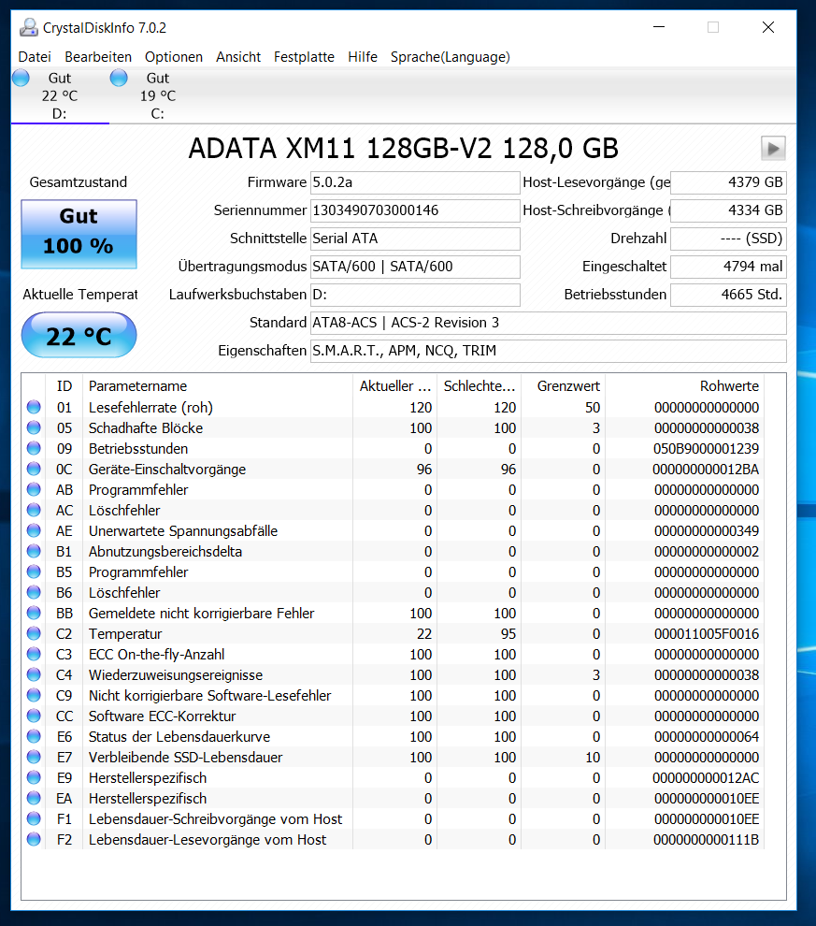Image resolution: width=816 pixels, height=926 pixels.
Task: Click status orb for BB row
Action: coord(34,613)
